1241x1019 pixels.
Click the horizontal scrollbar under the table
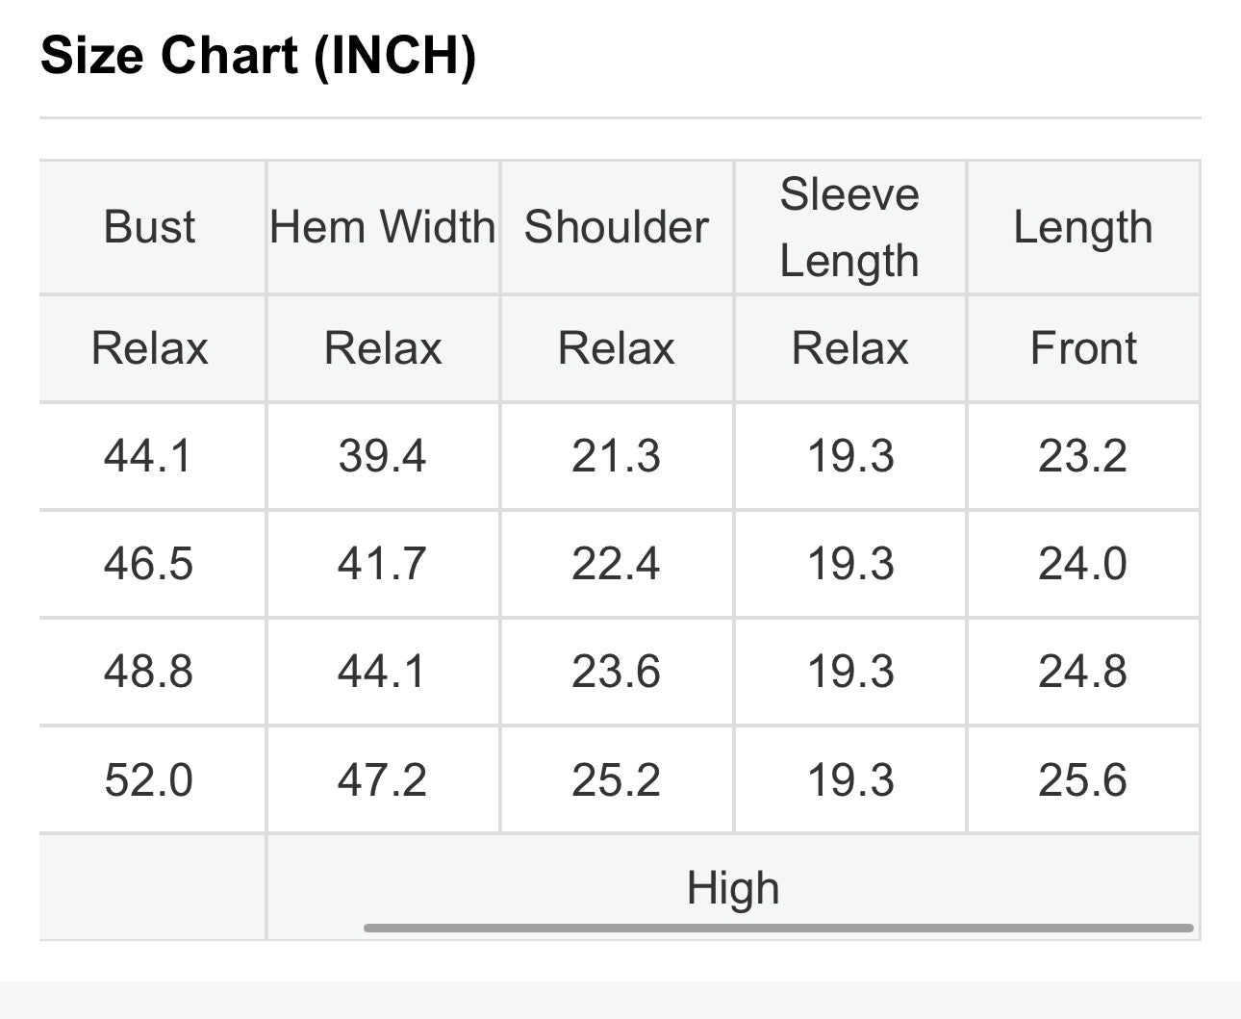coord(778,929)
